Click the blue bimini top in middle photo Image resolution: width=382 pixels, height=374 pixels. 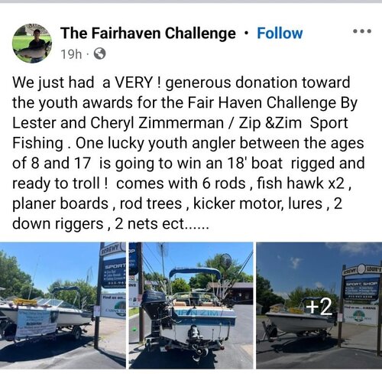click(x=195, y=272)
